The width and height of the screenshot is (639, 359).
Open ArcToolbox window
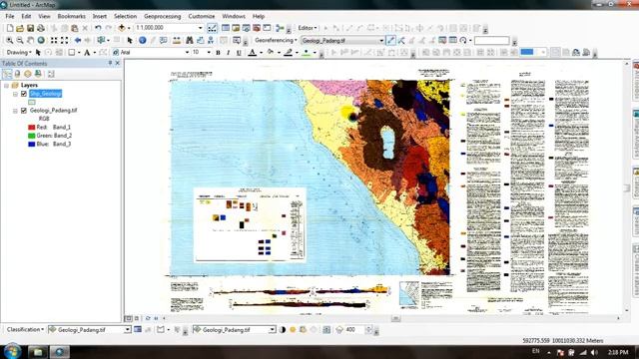[x=257, y=28]
